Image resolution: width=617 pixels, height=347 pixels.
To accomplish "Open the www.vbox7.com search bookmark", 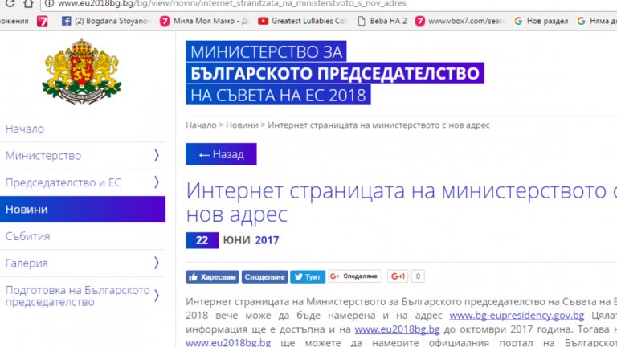I will (460, 21).
